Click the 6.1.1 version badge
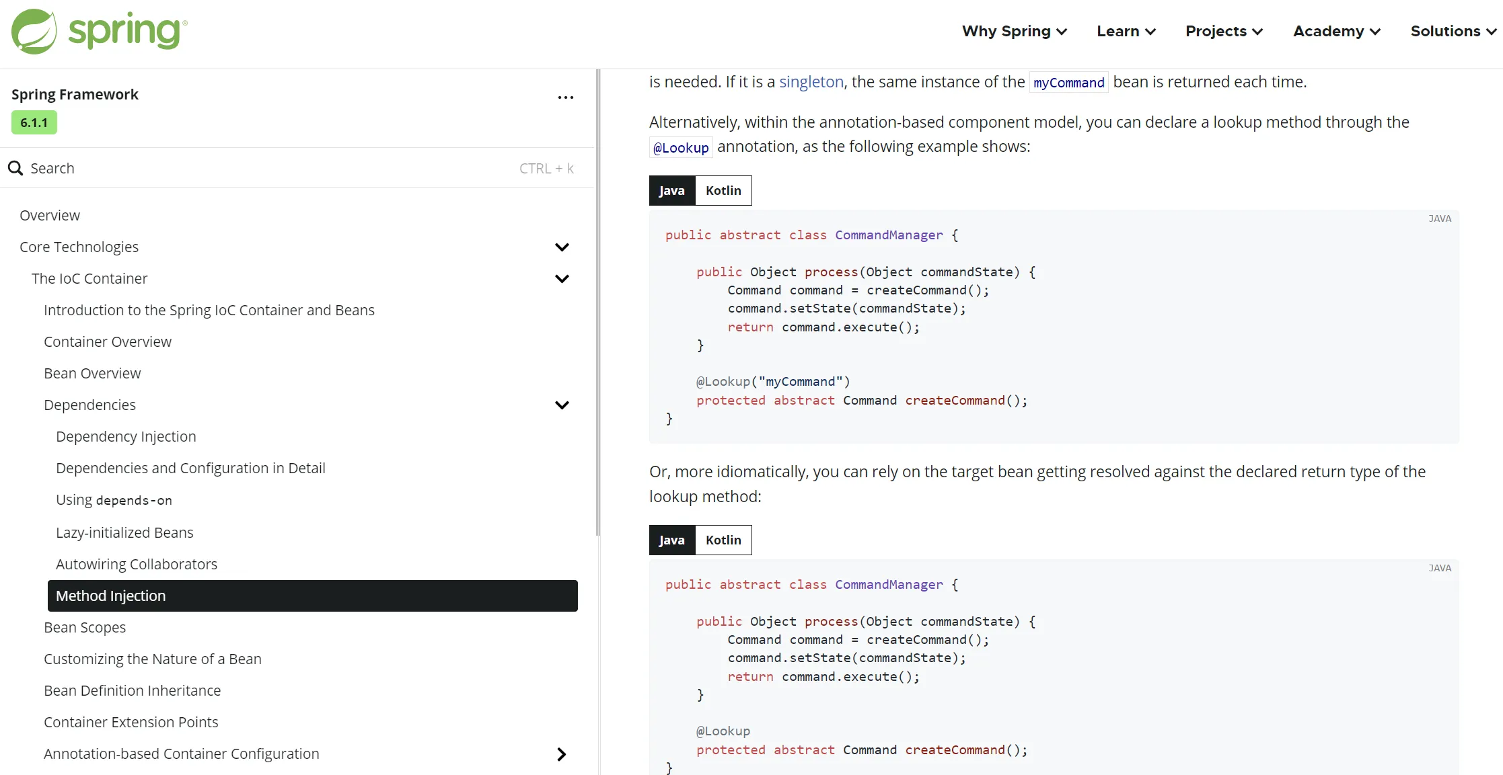Image resolution: width=1503 pixels, height=775 pixels. pyautogui.click(x=34, y=123)
